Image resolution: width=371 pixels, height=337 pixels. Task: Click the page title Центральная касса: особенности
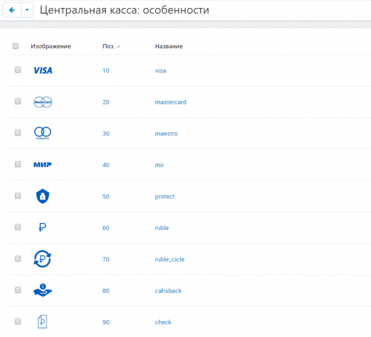pyautogui.click(x=125, y=10)
